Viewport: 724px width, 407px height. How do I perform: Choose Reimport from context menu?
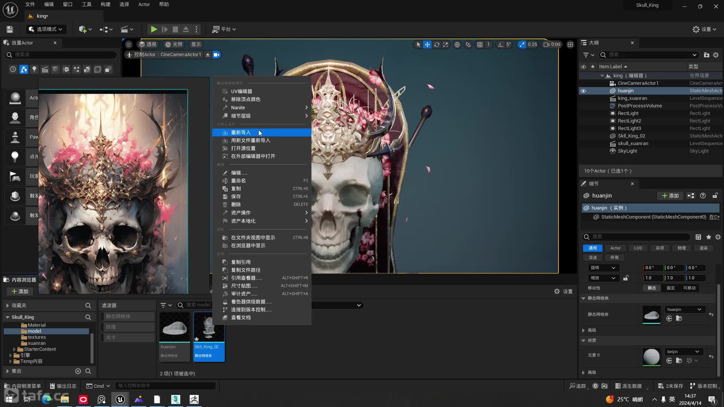click(x=262, y=133)
